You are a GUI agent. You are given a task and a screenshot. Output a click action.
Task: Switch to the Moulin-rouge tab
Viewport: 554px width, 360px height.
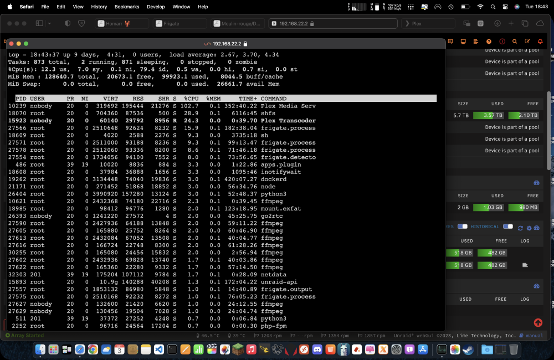point(238,23)
